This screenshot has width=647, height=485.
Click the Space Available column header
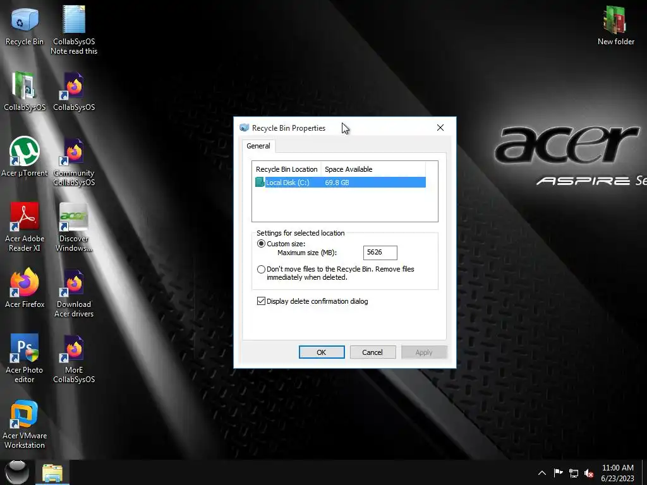tap(373, 169)
